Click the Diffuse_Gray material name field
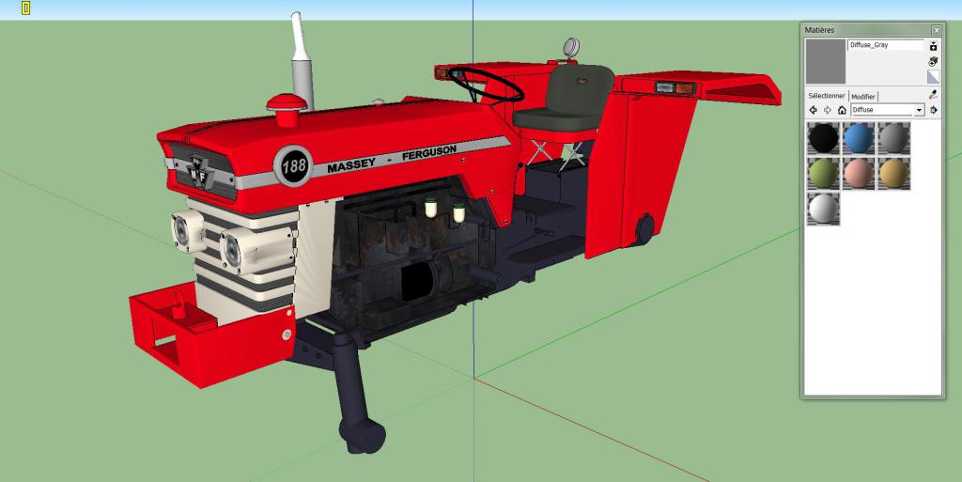Image resolution: width=962 pixels, height=482 pixels. (886, 45)
